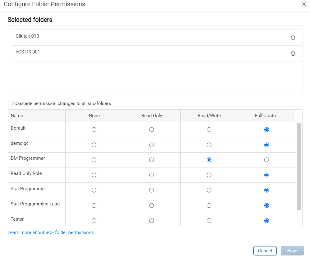310x262 pixels.
Task: Click the Clintek-010 folder name
Action: pos(27,36)
